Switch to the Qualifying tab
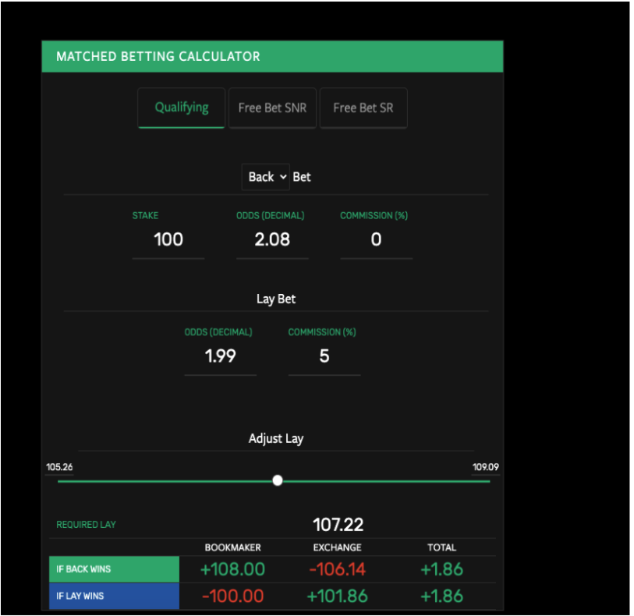 181,108
